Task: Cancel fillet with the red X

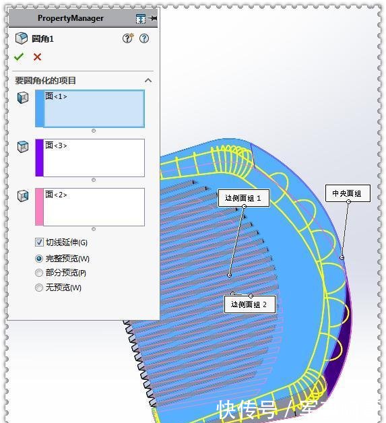Action: tap(37, 57)
